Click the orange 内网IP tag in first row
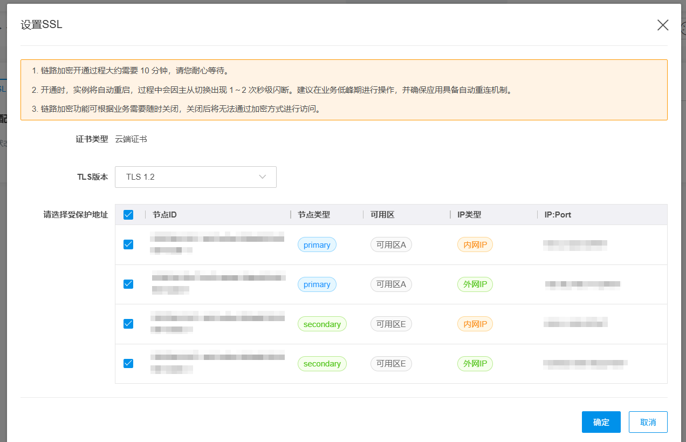 click(475, 245)
